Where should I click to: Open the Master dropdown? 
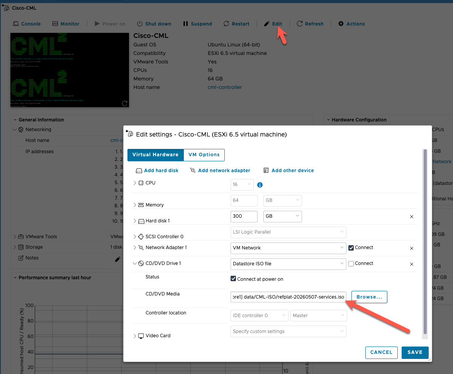pyautogui.click(x=319, y=316)
